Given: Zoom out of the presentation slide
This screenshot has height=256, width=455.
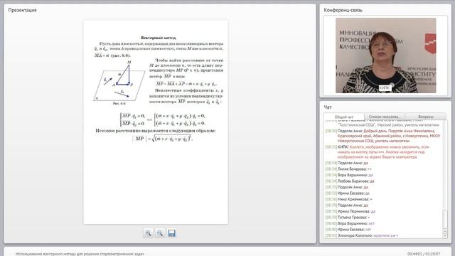Looking at the screenshot, I should (160, 233).
